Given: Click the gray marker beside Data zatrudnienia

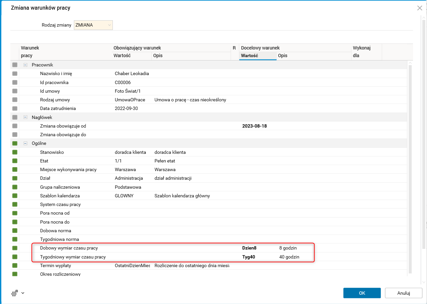Looking at the screenshot, I should [x=15, y=108].
